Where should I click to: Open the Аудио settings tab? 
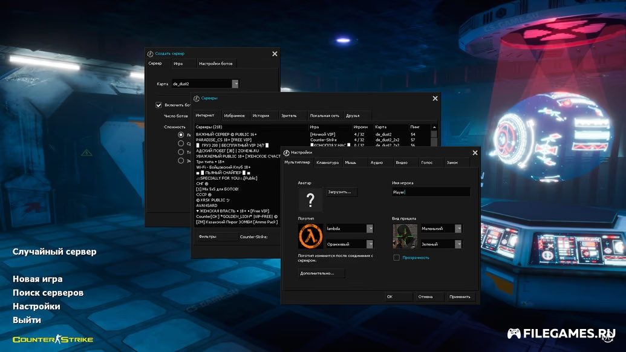(380, 163)
